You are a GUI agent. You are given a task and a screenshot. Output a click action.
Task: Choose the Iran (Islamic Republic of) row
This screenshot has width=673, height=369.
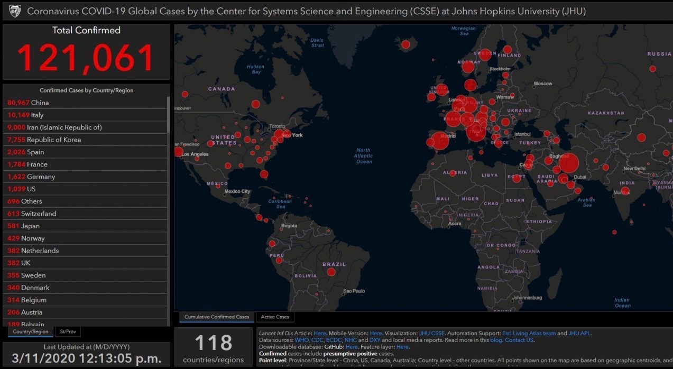coord(85,127)
